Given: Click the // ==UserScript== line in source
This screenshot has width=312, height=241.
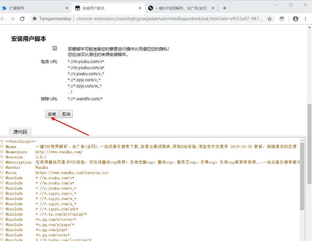Looking at the screenshot, I should [18, 141].
